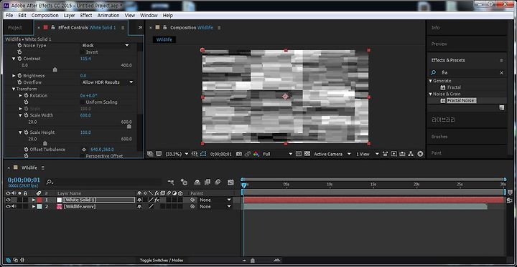Click the Timeline icon in viewer footer
517x267 pixels.
coord(402,154)
